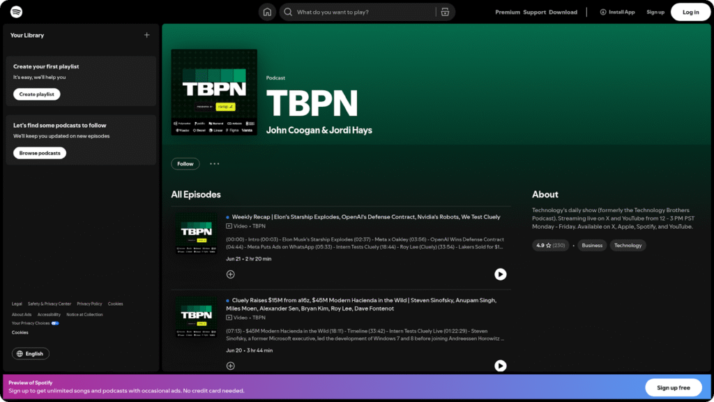714x402 pixels.
Task: Click Your Privacy Choices link text
Action: (x=31, y=323)
